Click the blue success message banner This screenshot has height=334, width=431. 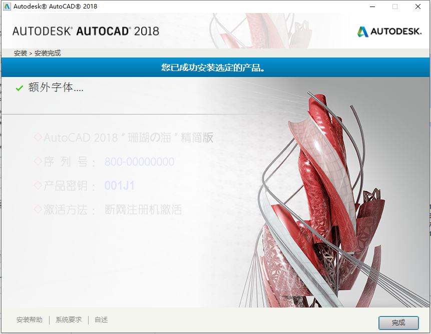215,67
